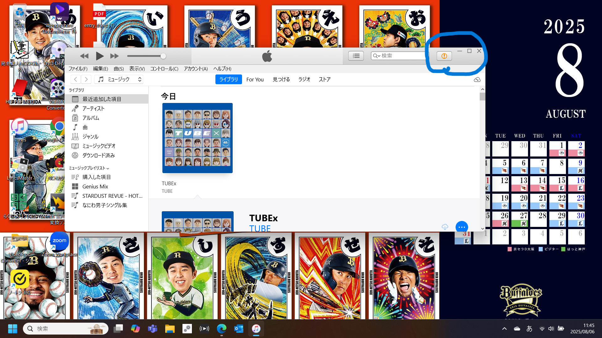The height and width of the screenshot is (338, 602).
Task: Go back with the navigation arrow
Action: 76,79
